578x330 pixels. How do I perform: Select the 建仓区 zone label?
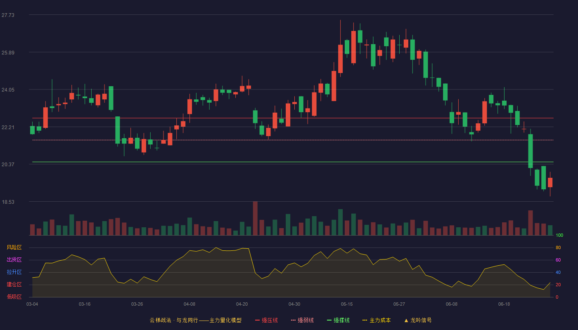pyautogui.click(x=14, y=285)
